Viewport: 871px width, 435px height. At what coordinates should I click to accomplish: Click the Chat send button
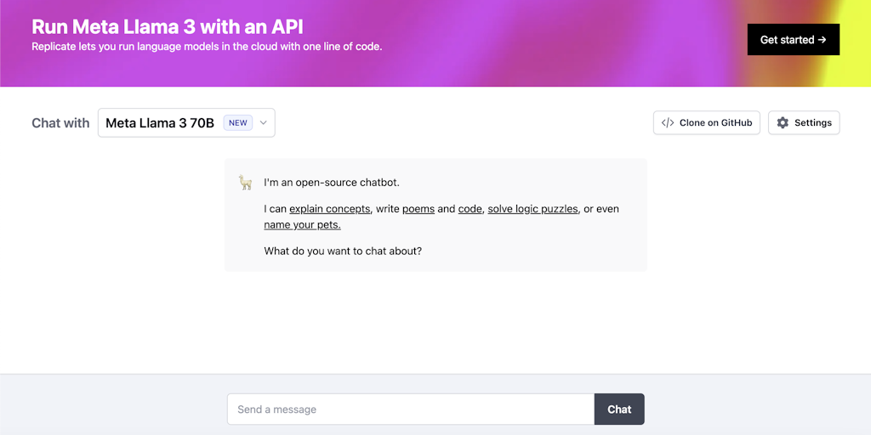(619, 410)
